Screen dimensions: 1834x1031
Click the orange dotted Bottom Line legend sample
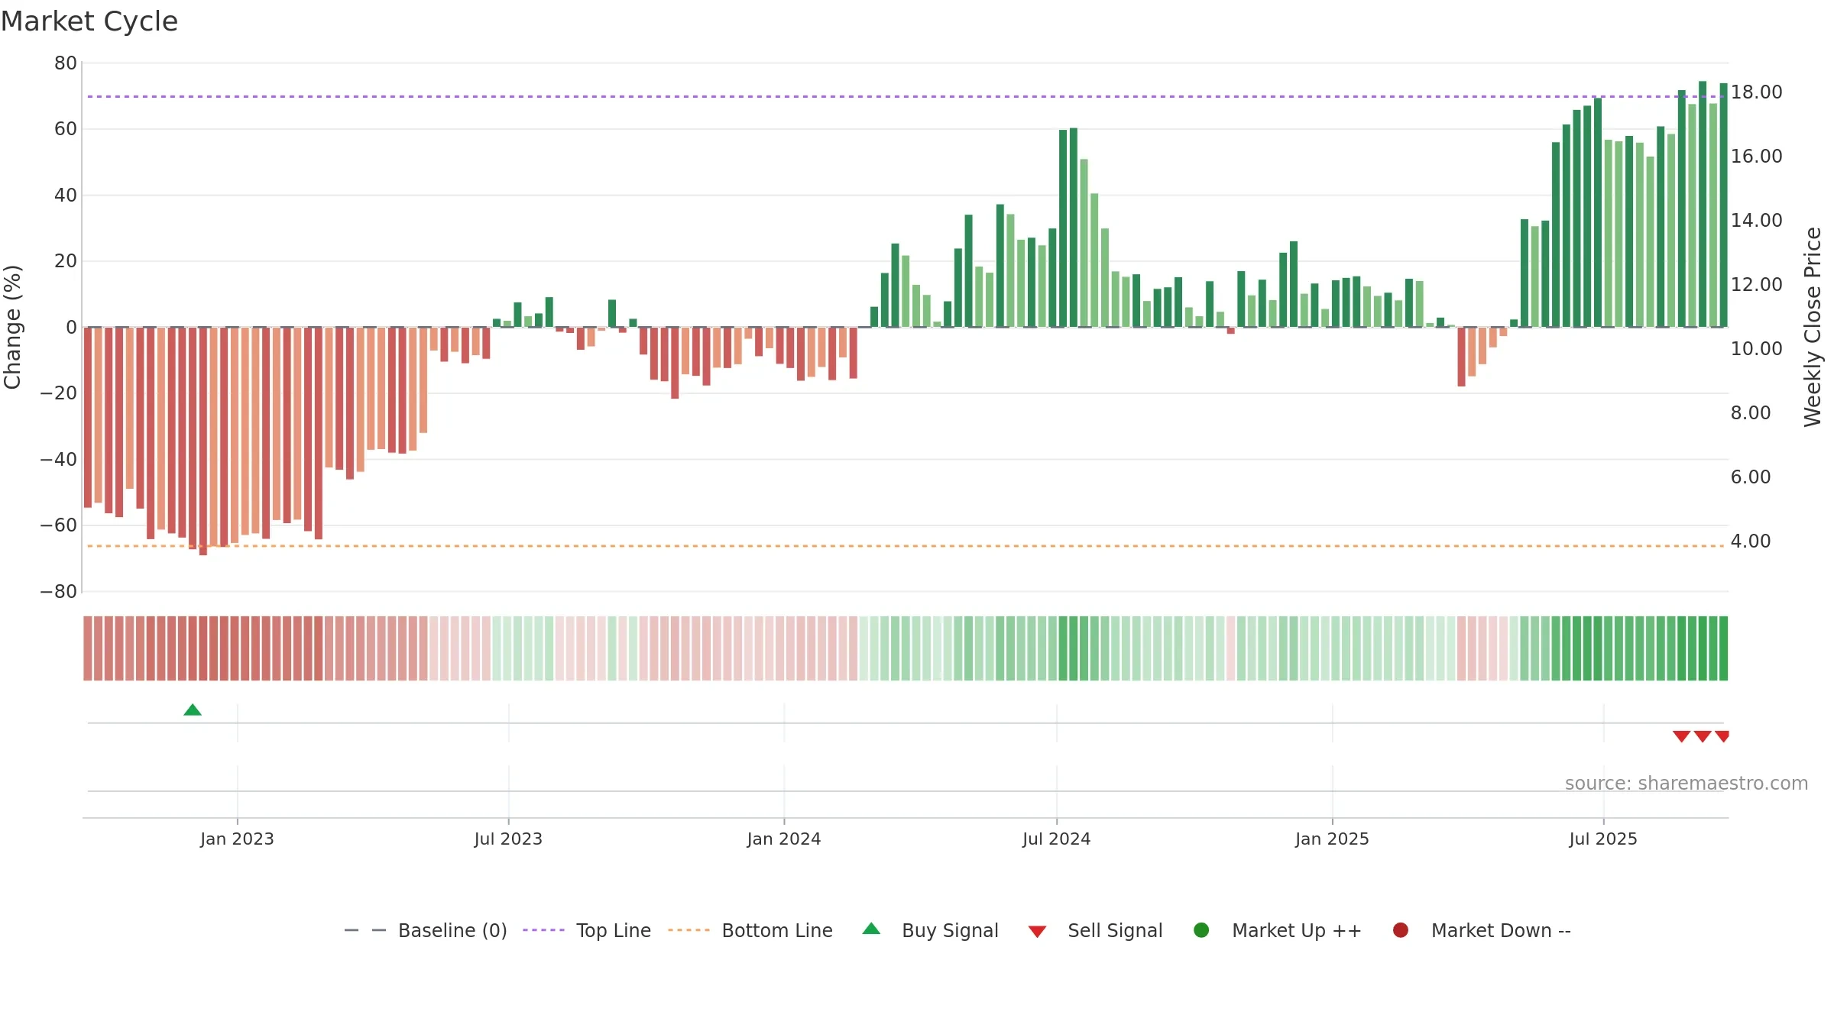(689, 930)
